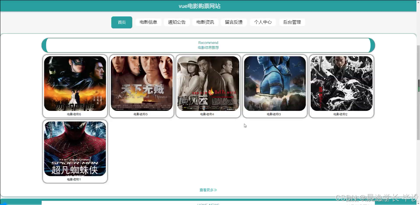Click the vertical page scrollbar thumb

point(418,93)
